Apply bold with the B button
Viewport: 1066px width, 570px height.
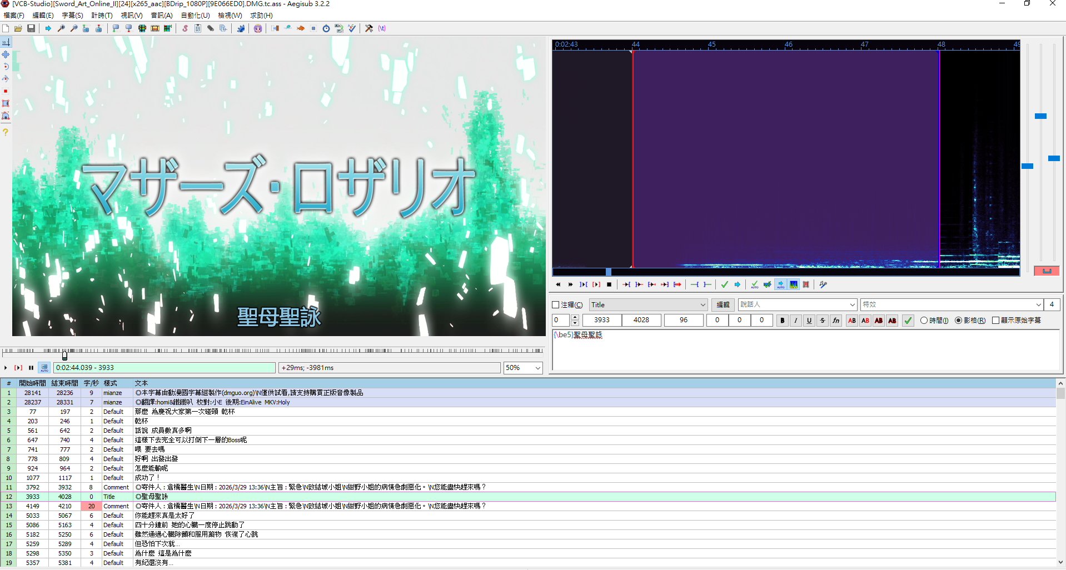pos(783,321)
